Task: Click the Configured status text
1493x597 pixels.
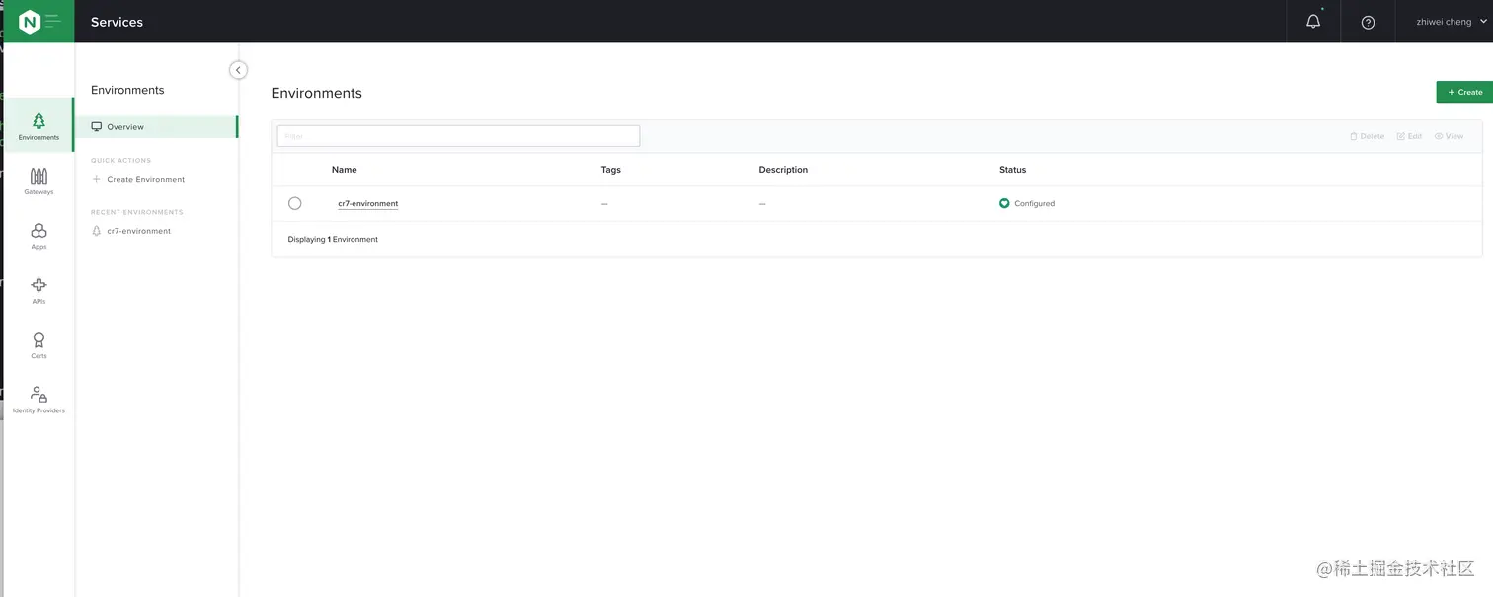Action: (x=1034, y=203)
